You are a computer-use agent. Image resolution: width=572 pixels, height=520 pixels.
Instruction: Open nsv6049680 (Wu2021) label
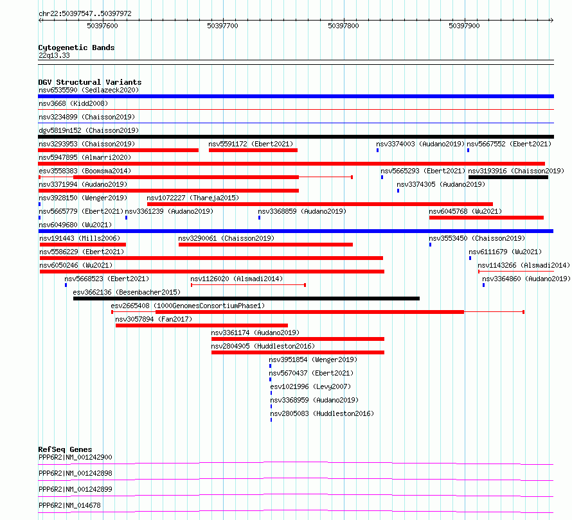click(75, 225)
